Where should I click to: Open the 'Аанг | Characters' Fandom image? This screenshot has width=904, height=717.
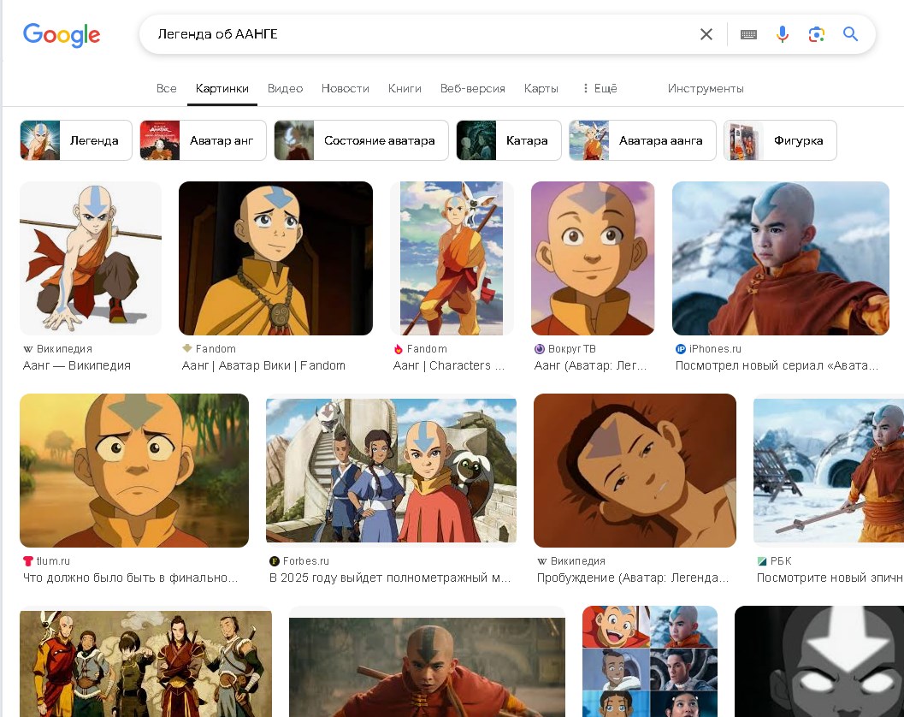click(452, 258)
